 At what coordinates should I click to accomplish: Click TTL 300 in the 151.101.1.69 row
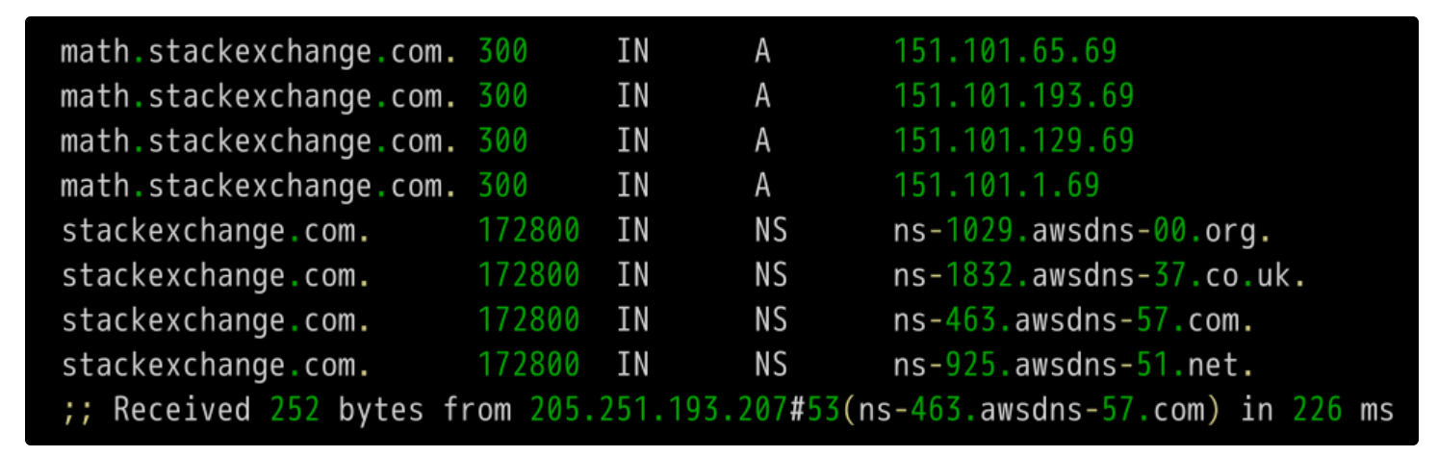(x=502, y=186)
